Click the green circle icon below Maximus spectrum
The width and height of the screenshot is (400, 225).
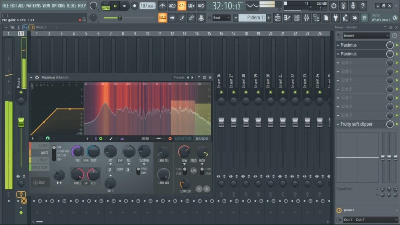click(x=101, y=138)
